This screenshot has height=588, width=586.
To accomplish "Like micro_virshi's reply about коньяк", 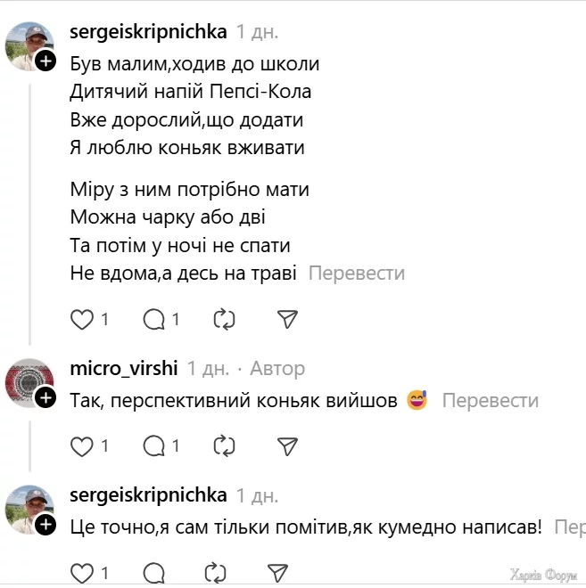I will 82,445.
